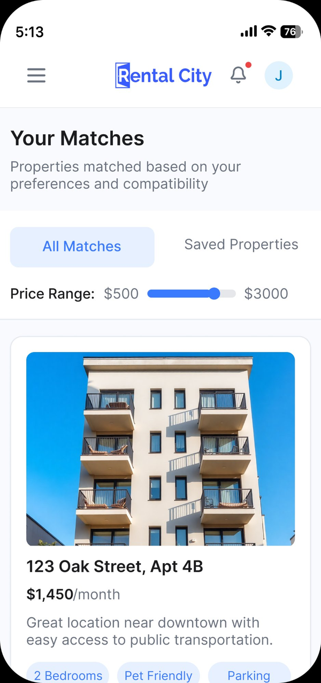Screen dimensions: 321x683
Task: Tap the cellular signal bars icon
Action: (247, 32)
